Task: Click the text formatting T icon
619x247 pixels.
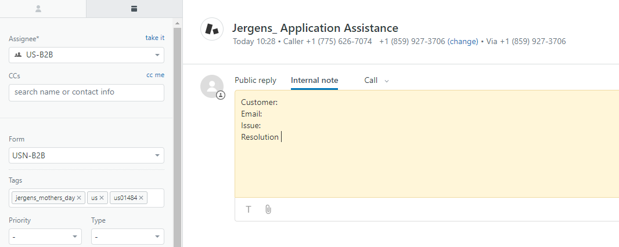Action: (x=249, y=209)
